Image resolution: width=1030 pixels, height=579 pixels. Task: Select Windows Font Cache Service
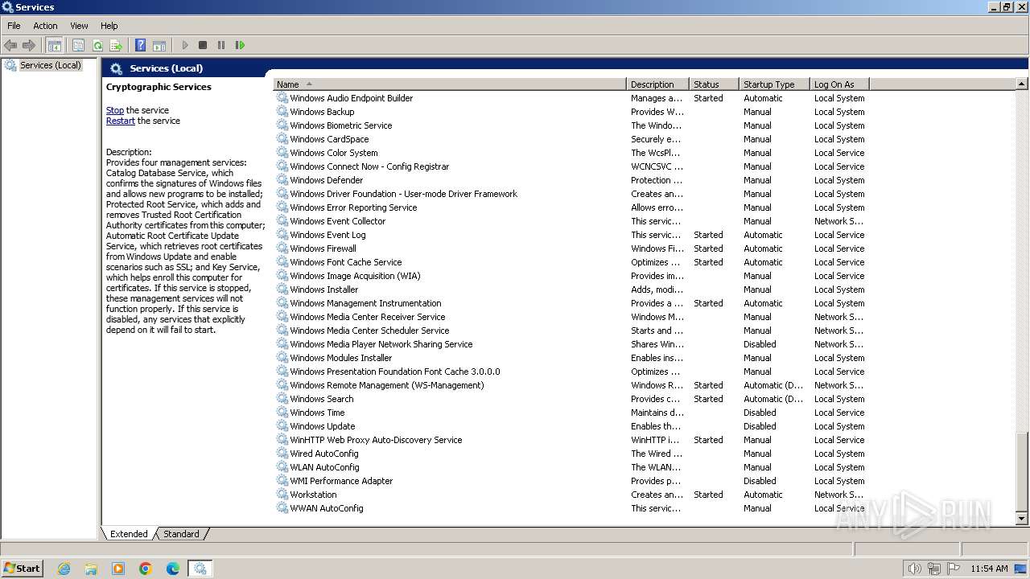tap(345, 262)
